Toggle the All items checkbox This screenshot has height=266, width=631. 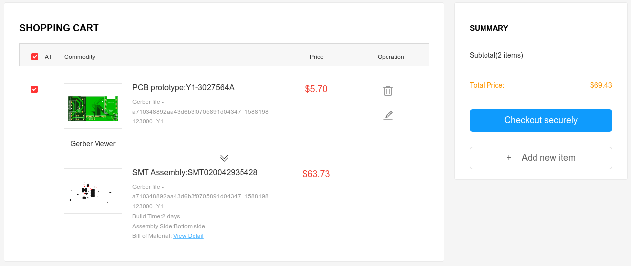[x=35, y=57]
